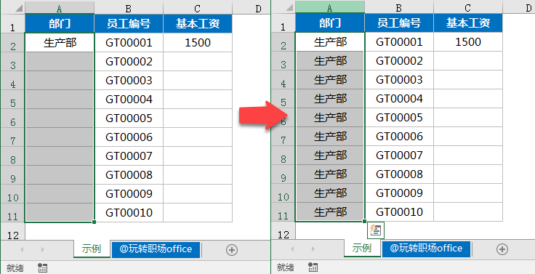This screenshot has width=535, height=274.
Task: Select 生产部 beside GT00007 in right sheet
Action: pyautogui.click(x=330, y=156)
